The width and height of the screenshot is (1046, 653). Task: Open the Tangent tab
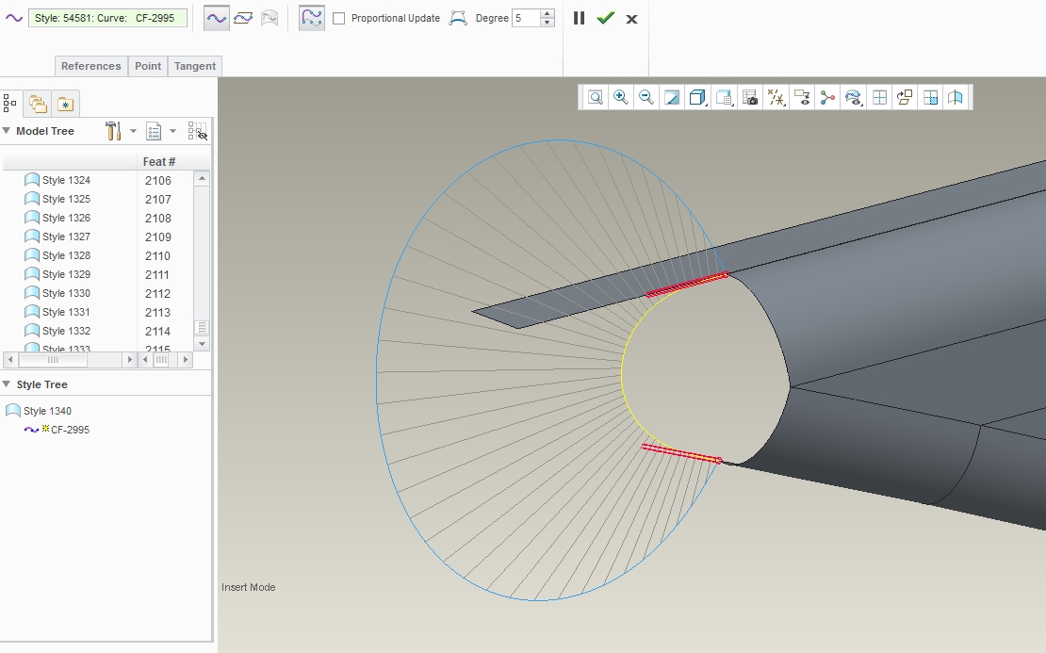(195, 66)
